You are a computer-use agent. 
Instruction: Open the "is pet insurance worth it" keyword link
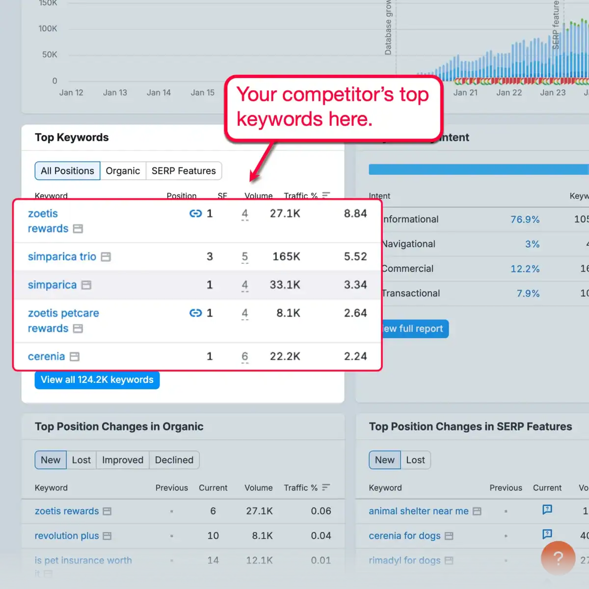click(x=83, y=560)
